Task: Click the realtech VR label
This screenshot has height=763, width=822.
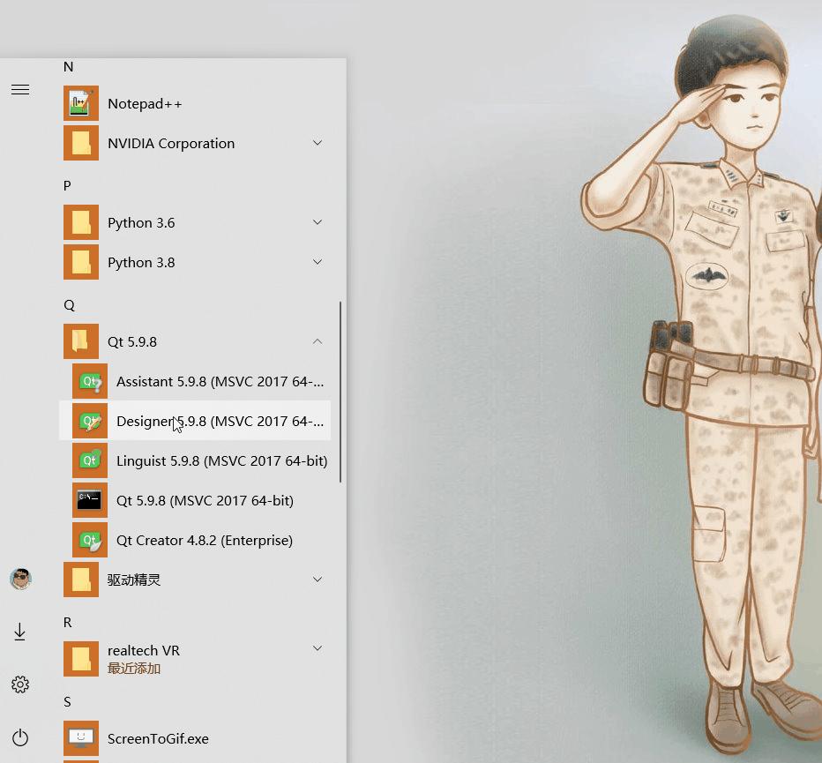Action: pos(144,651)
